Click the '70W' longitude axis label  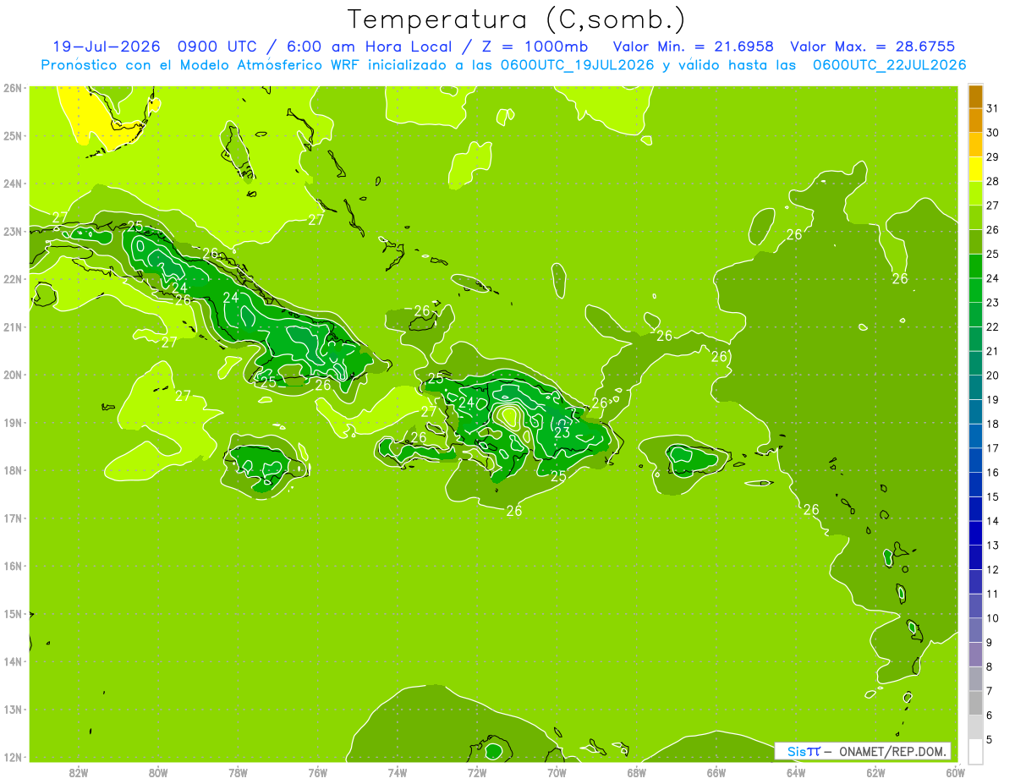pos(557,772)
